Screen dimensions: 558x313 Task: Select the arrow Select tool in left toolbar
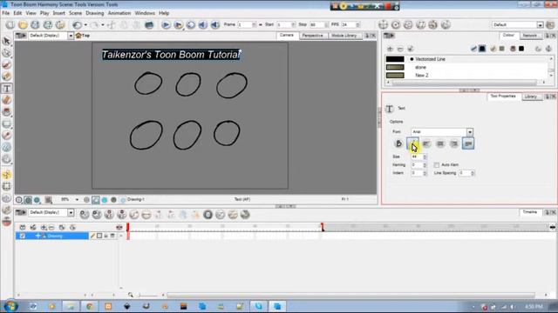[7, 41]
